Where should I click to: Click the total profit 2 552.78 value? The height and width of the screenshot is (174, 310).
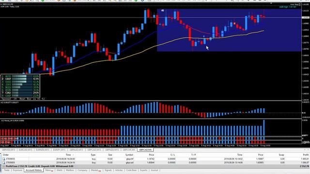coord(304,166)
